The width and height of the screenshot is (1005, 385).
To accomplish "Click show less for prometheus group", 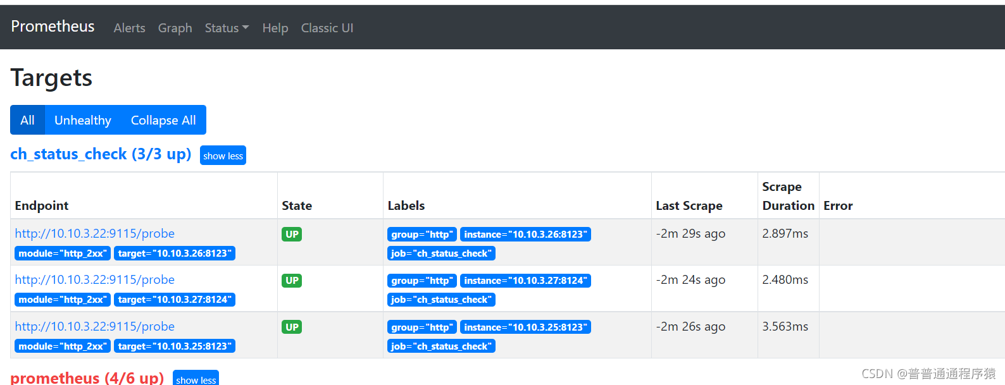I will (196, 379).
